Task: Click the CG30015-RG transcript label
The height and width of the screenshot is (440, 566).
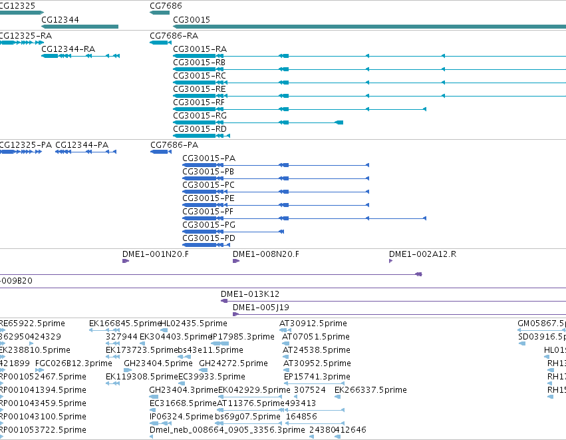Action: 200,116
